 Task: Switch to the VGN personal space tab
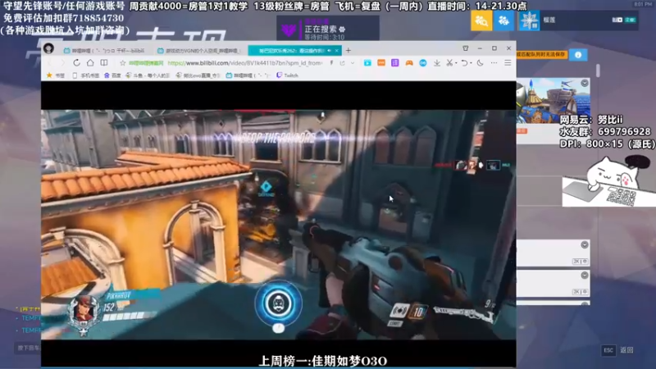(x=199, y=51)
